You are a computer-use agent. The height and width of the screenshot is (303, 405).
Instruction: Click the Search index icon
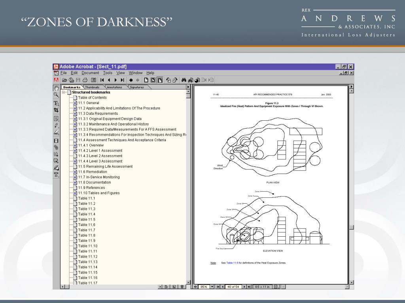click(x=191, y=80)
